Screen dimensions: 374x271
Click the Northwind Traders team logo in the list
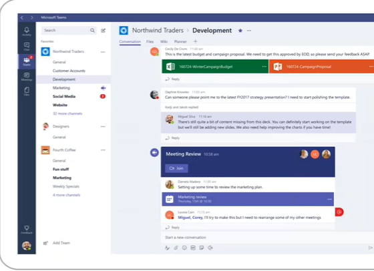point(45,51)
